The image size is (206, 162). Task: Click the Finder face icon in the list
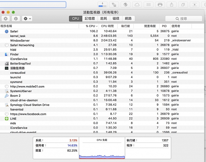(7, 54)
